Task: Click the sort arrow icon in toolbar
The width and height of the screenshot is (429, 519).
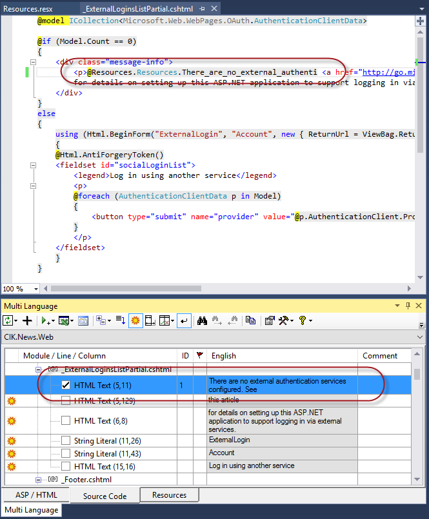Action: [120, 320]
